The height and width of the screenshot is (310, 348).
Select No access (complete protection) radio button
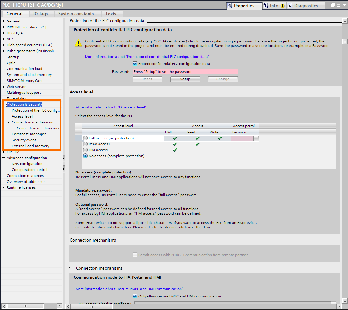pos(85,156)
